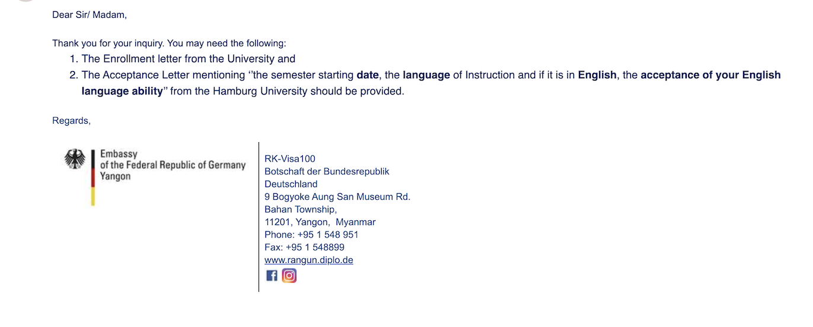Click 'of the Federal Republic of Germany' text
The width and height of the screenshot is (813, 327).
pos(172,165)
